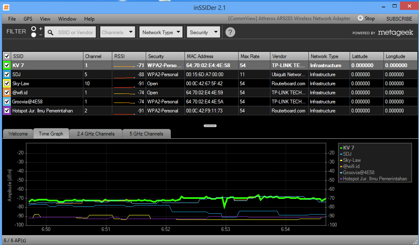
Task: Uncheck the Sky-Law network checkbox
Action: point(7,84)
